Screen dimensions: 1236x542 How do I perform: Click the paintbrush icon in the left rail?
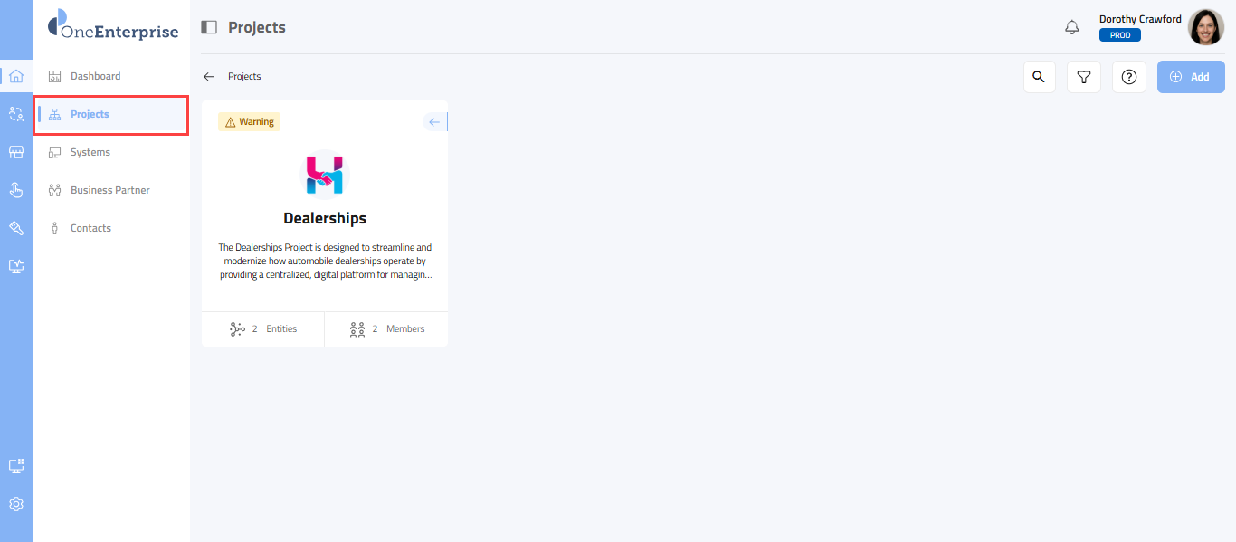16,228
